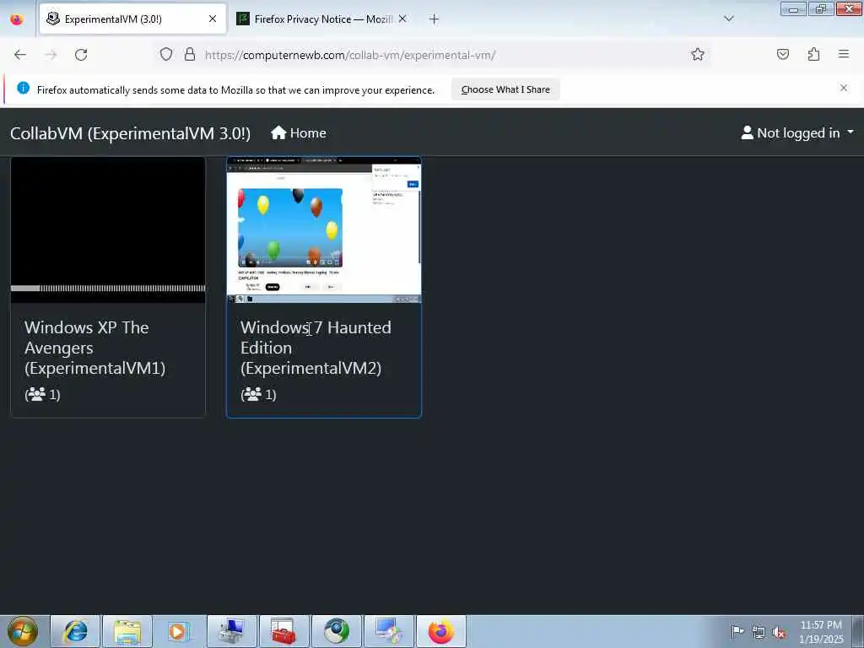Viewport: 864px width, 648px height.
Task: Open Firefox hamburger application menu
Action: pos(844,54)
